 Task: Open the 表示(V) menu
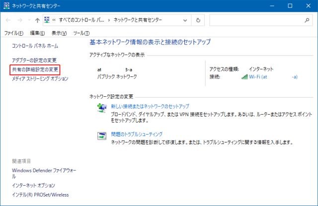(x=59, y=33)
